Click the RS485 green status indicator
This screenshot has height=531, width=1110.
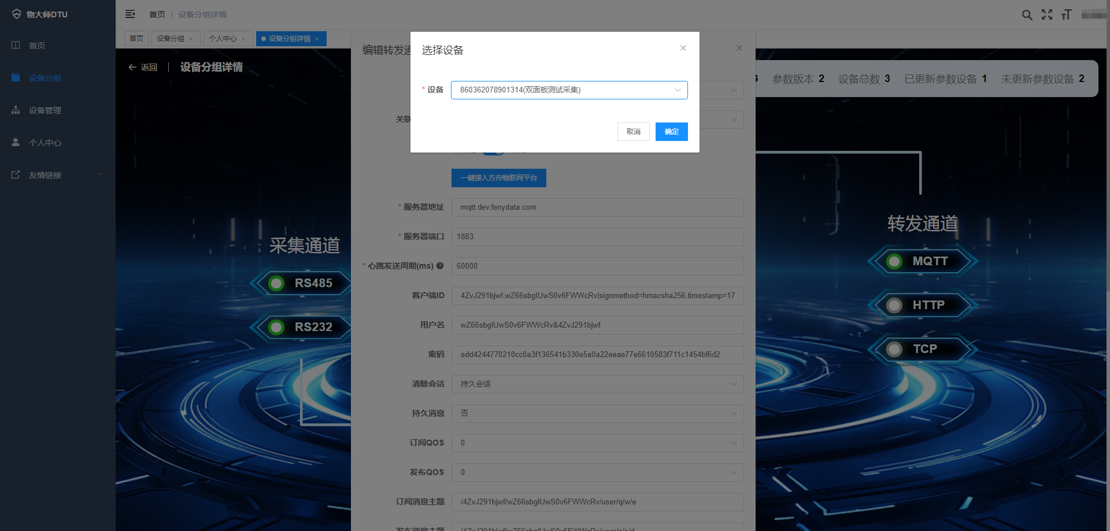(276, 283)
